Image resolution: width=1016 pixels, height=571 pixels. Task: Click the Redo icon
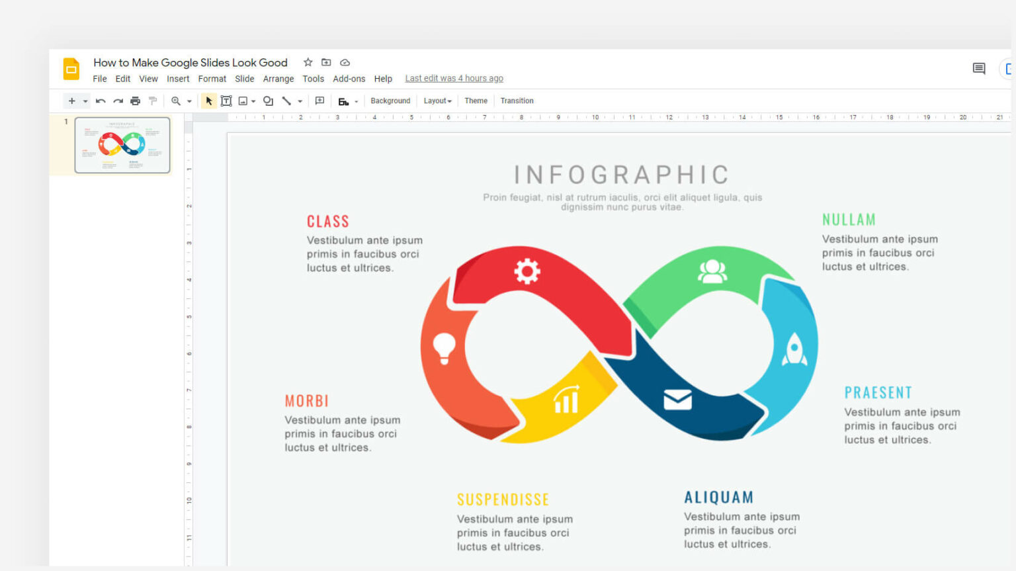tap(118, 101)
